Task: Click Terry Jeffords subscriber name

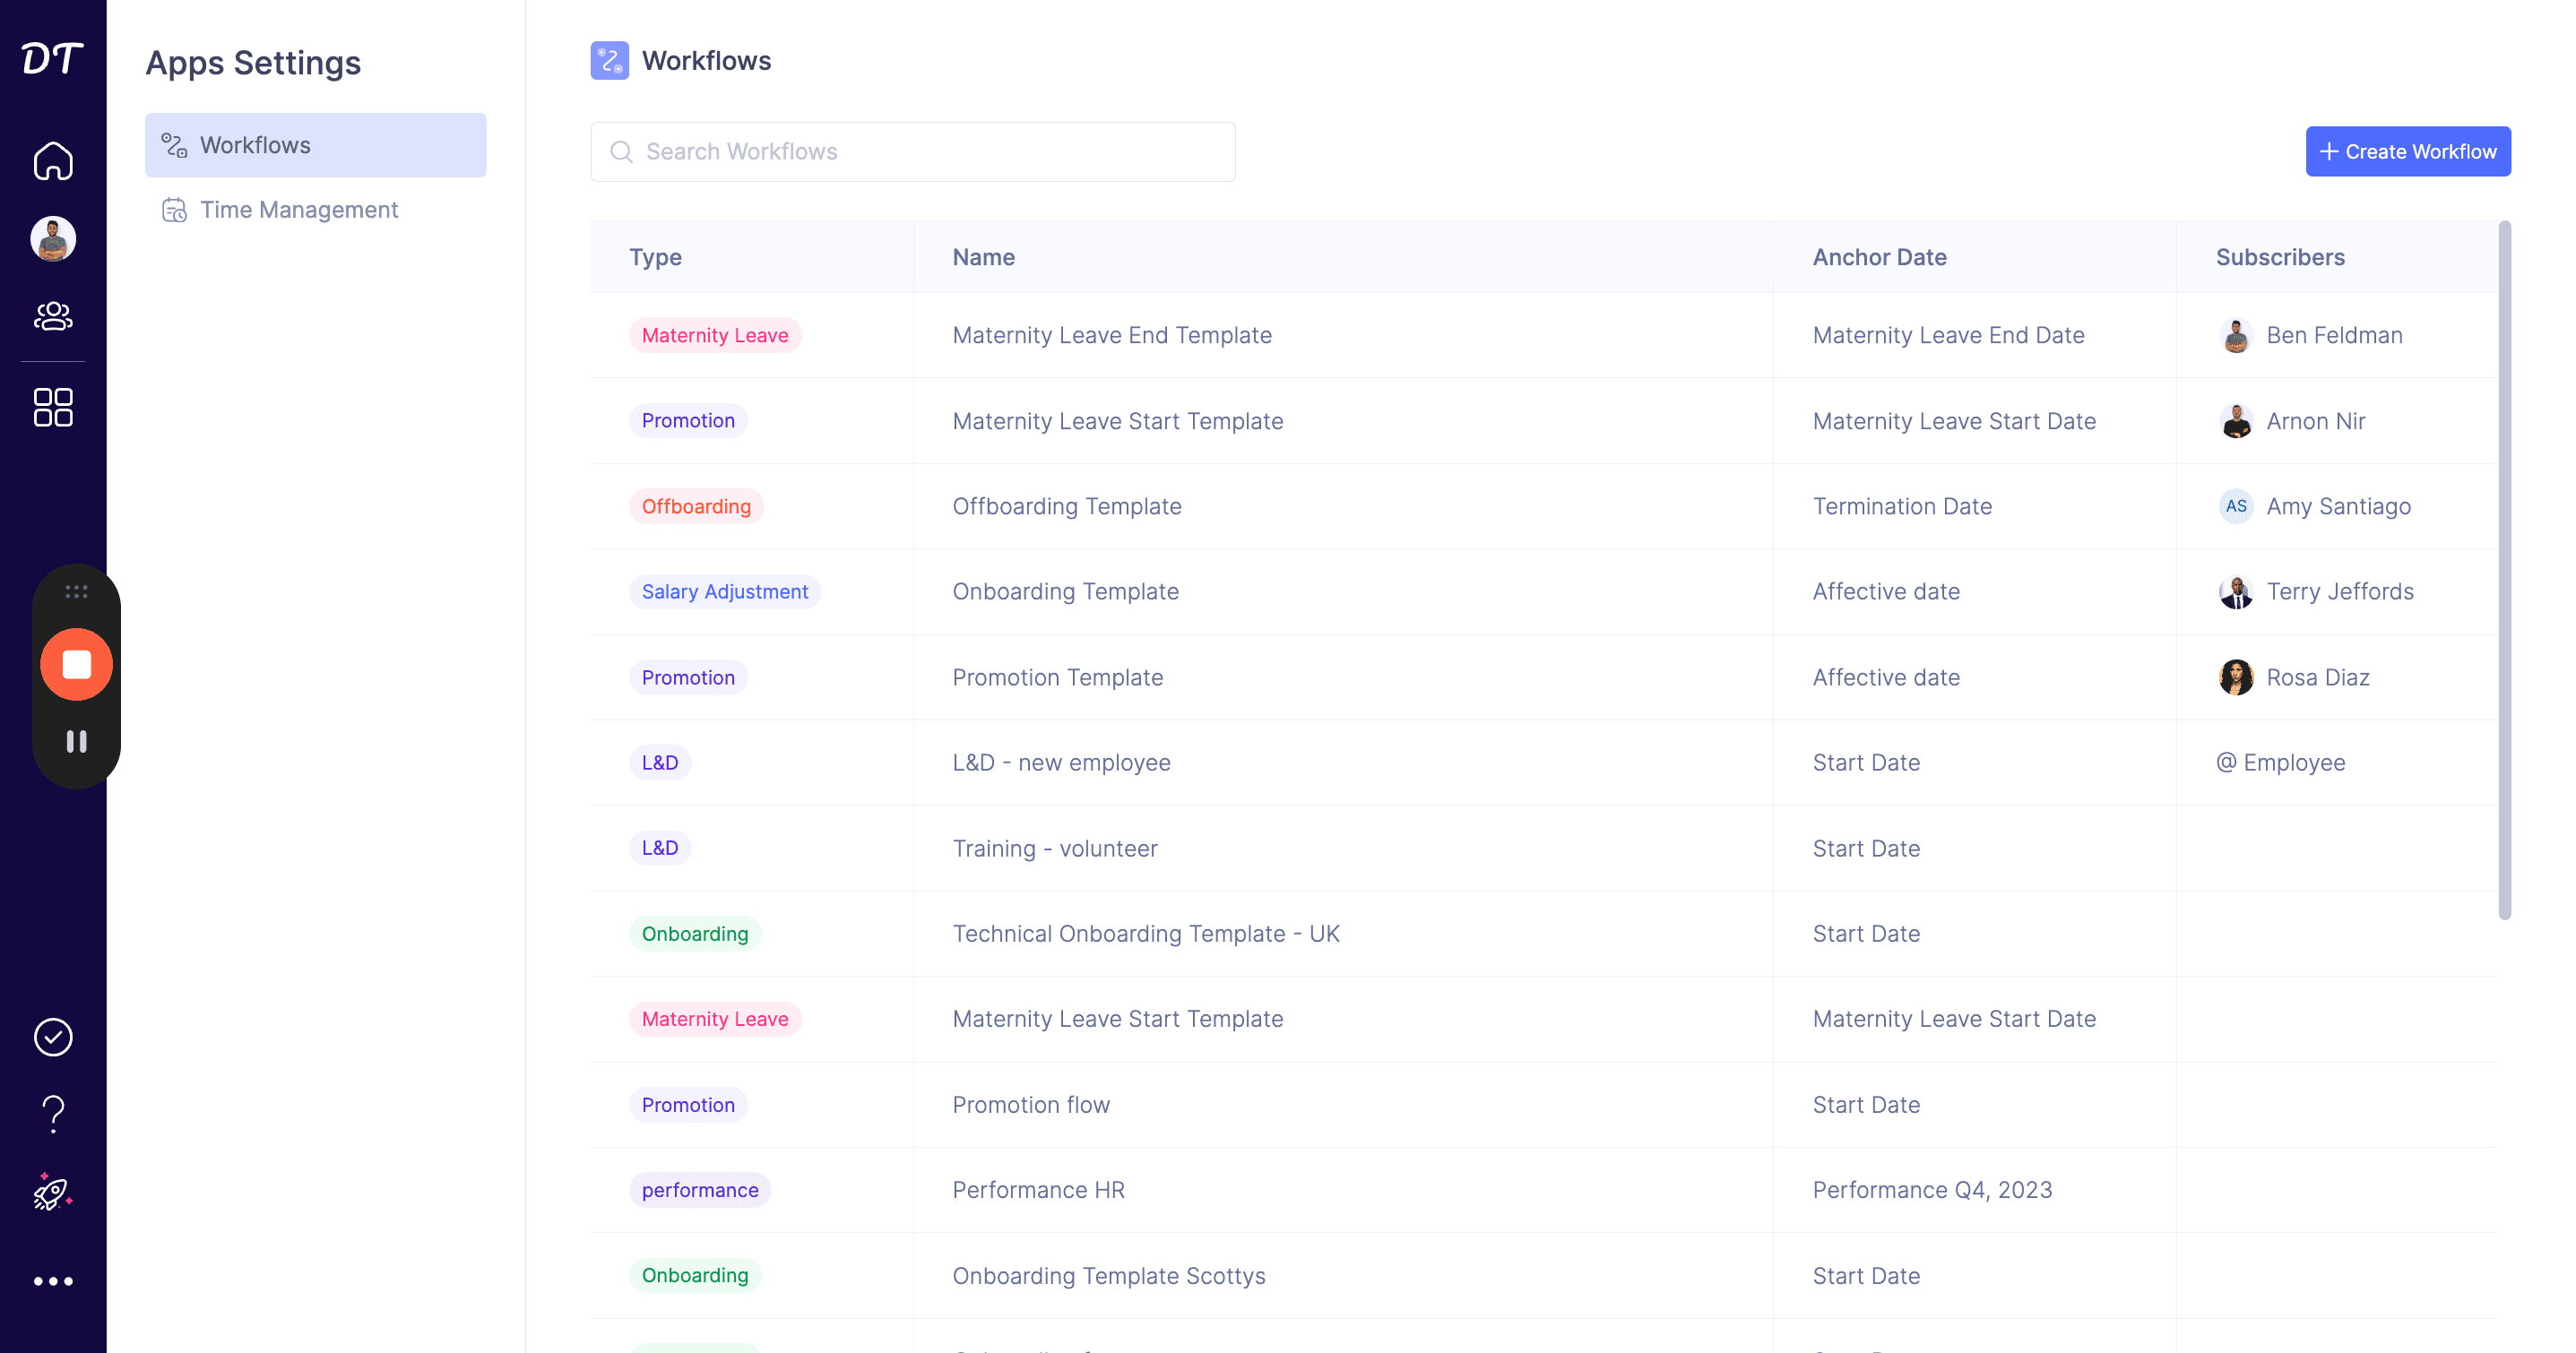Action: point(2340,591)
